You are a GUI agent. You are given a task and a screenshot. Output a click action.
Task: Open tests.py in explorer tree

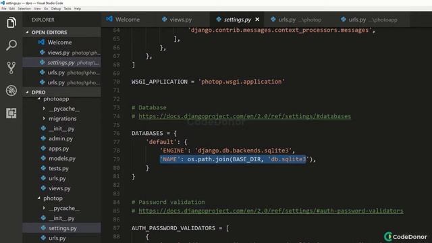click(x=61, y=168)
